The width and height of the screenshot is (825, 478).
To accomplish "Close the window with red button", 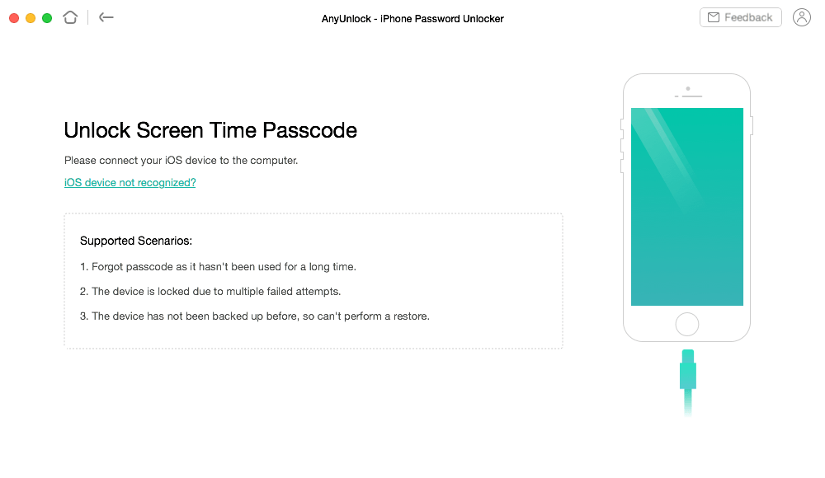I will [x=14, y=18].
